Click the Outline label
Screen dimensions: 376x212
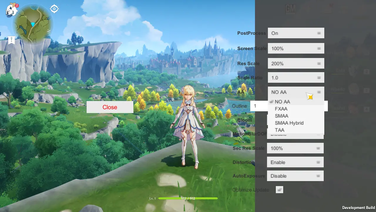[239, 106]
